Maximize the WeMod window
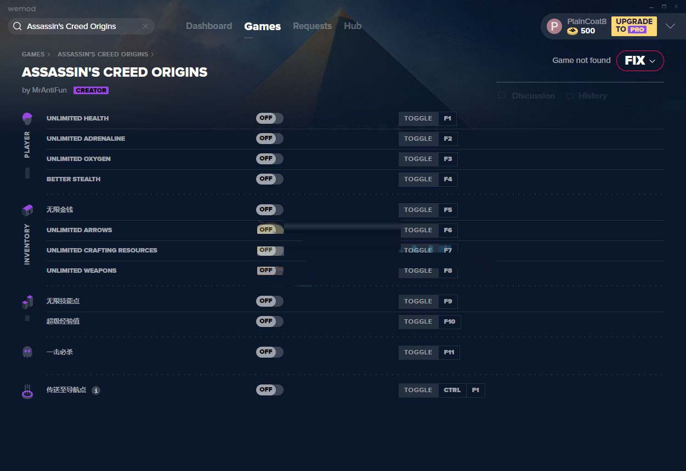Image resolution: width=686 pixels, height=471 pixels. tap(664, 7)
